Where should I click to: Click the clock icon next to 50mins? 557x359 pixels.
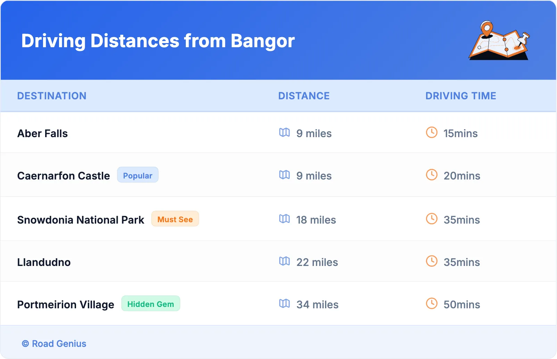click(432, 303)
